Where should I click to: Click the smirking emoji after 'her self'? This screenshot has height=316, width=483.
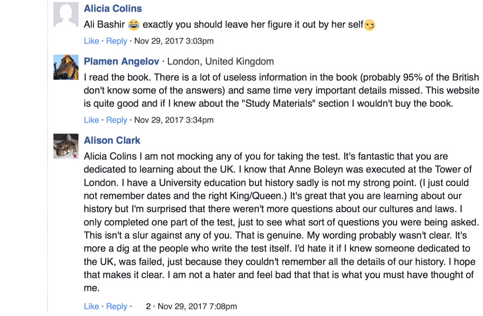click(369, 25)
